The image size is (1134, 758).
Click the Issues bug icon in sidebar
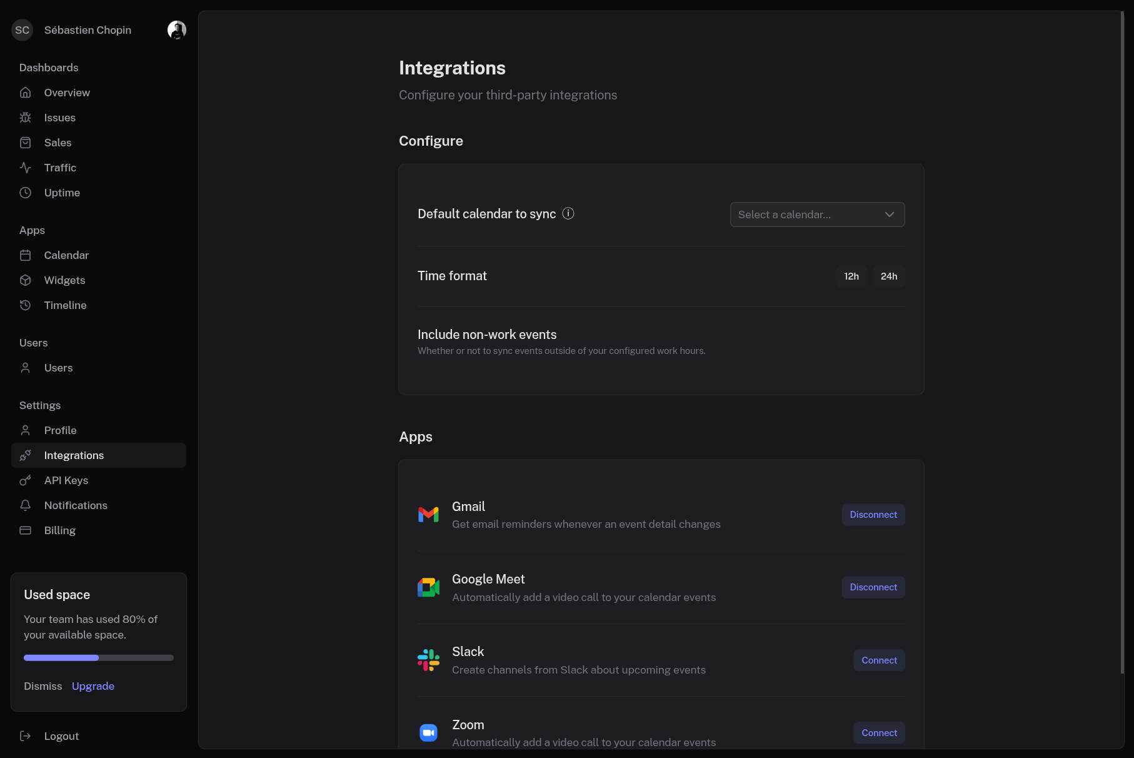click(25, 118)
